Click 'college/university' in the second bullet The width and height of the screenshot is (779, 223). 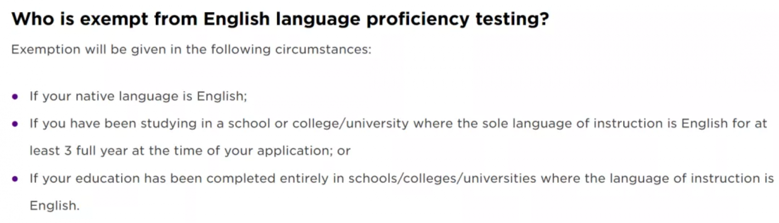[x=351, y=123]
